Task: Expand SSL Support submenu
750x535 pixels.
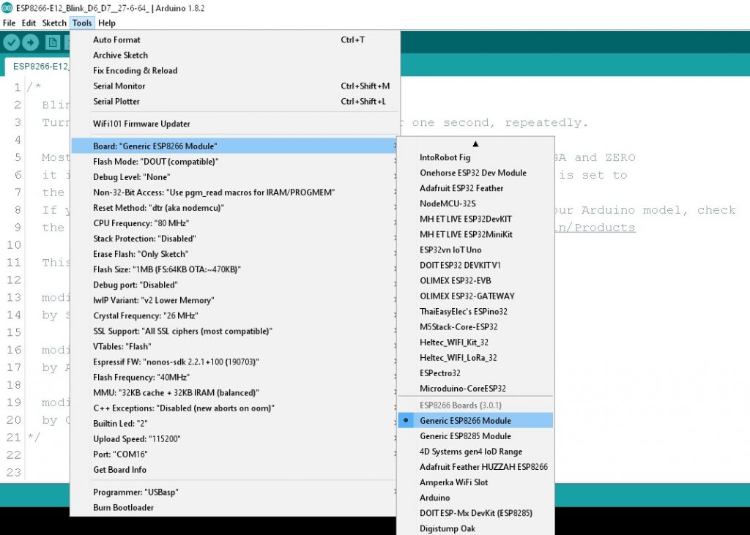Action: (x=234, y=331)
